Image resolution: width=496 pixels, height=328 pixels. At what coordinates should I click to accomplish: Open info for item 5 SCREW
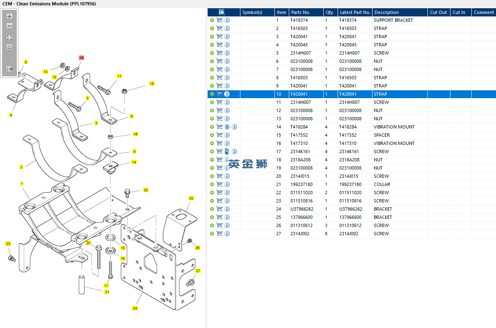[x=227, y=53]
